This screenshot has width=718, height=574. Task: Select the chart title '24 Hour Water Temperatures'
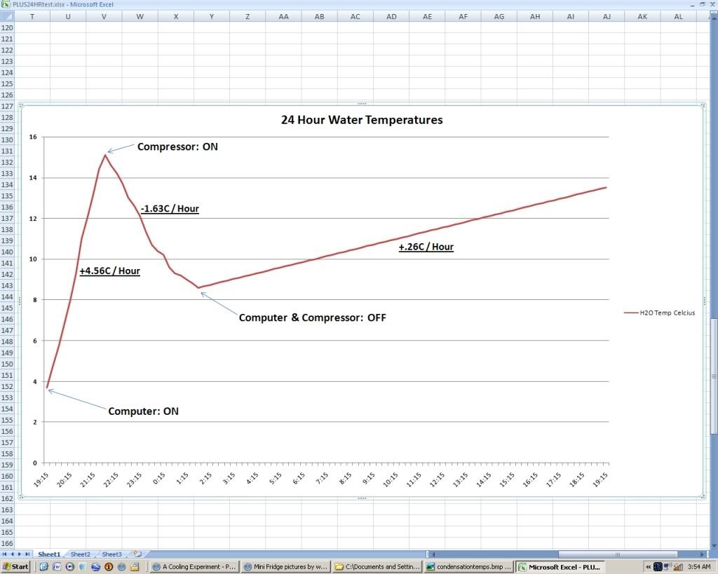coord(362,120)
